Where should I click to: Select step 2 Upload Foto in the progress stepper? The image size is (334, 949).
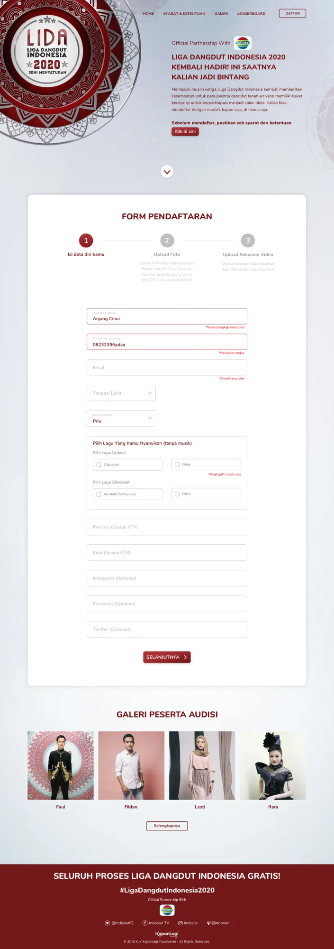point(167,241)
